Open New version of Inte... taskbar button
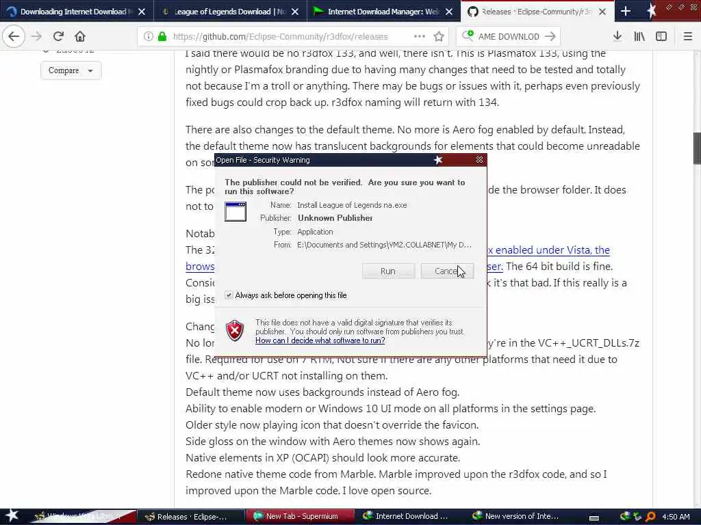Viewport: 701px width, 525px height. tap(518, 516)
